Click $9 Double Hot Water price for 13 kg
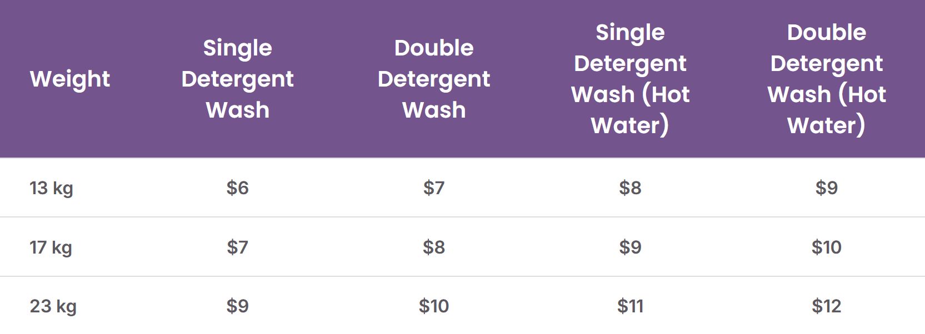The height and width of the screenshot is (334, 925). pos(827,188)
